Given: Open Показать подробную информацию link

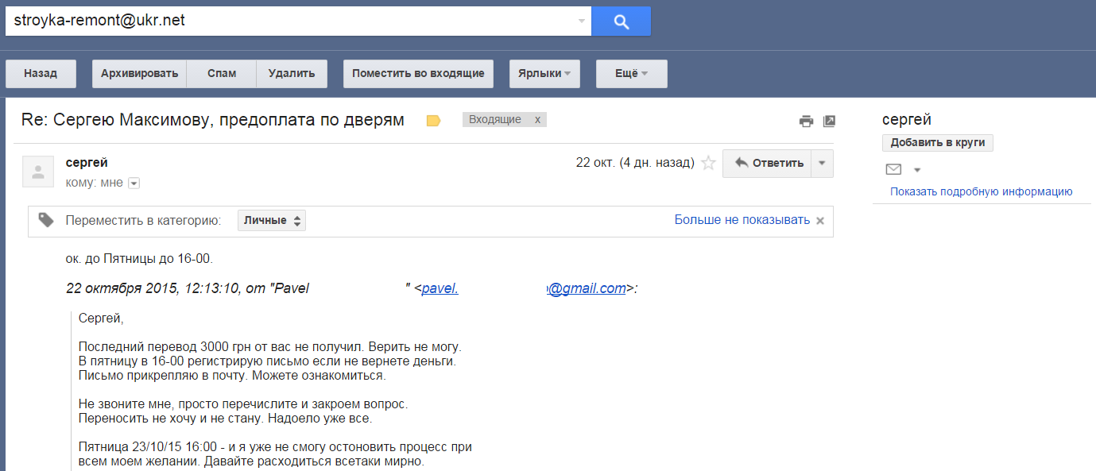Looking at the screenshot, I should pyautogui.click(x=981, y=191).
